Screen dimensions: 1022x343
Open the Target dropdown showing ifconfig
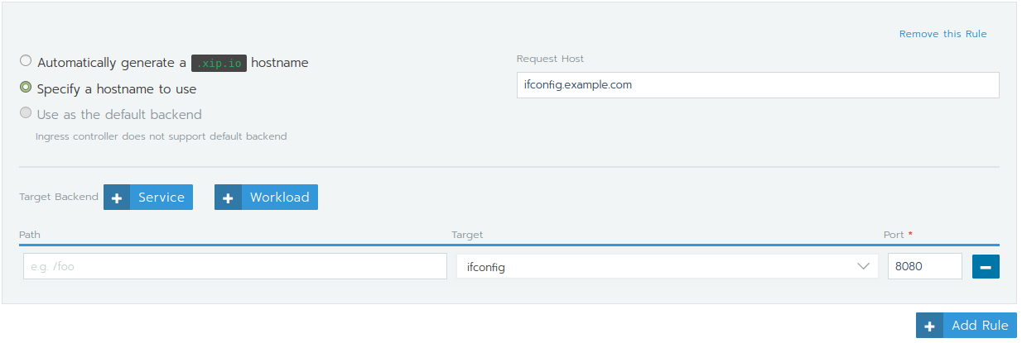coord(654,267)
